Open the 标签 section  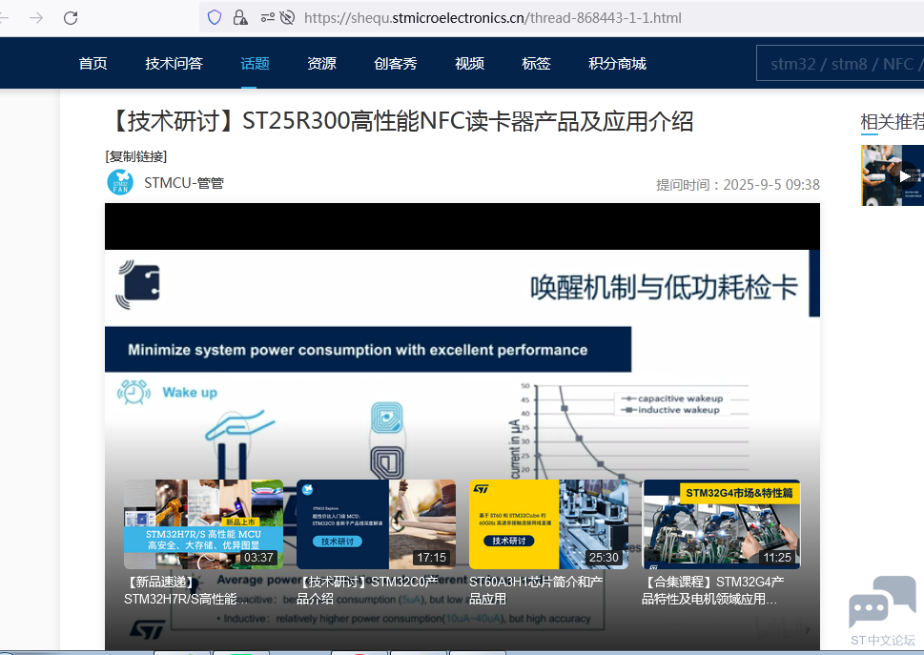(536, 63)
